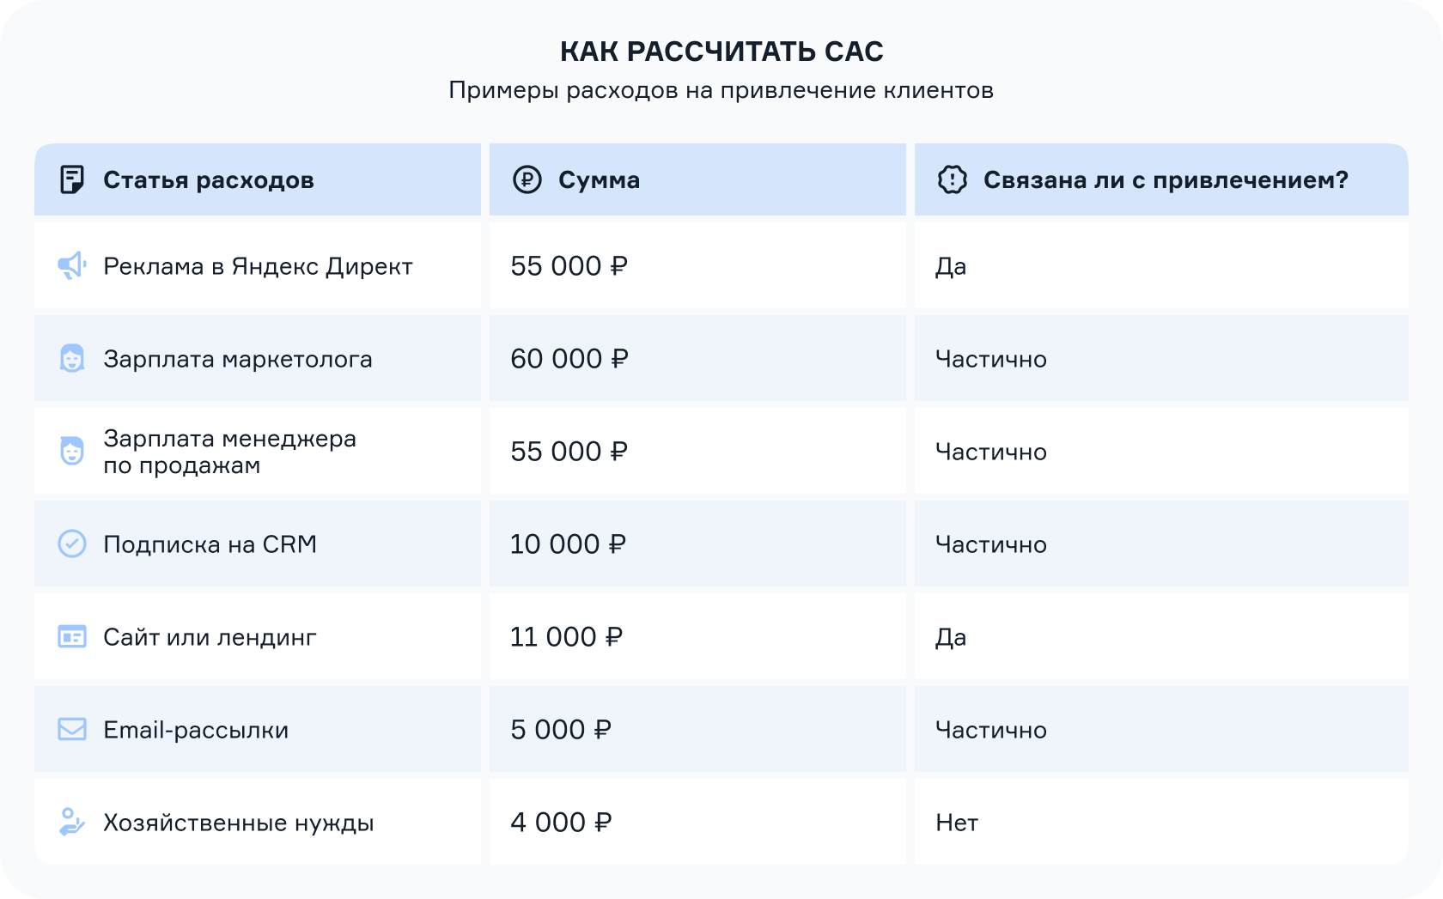Select the Сумма column header text
Screen dimensions: 1443x899
click(x=599, y=179)
